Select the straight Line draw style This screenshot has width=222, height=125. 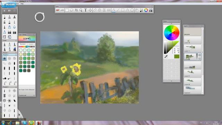[x=118, y=10]
